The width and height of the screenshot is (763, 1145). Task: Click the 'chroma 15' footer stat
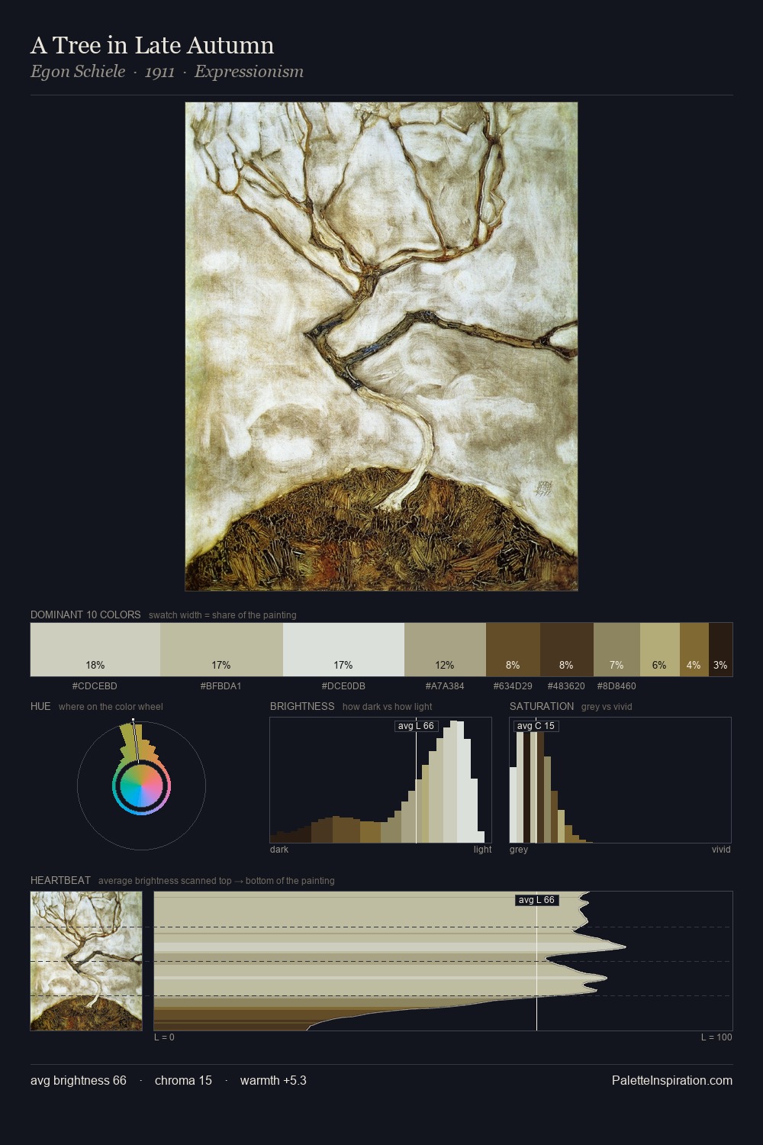pos(183,1081)
